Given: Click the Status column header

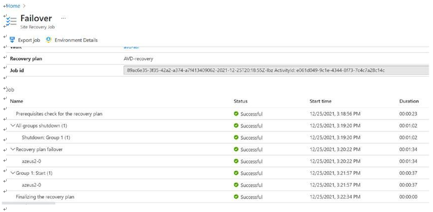Looking at the screenshot, I should click(x=241, y=101).
